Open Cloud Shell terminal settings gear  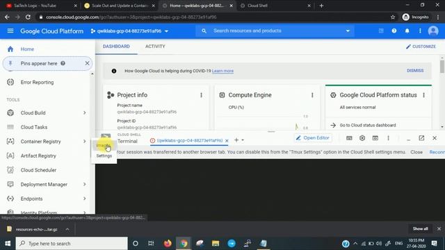coord(362,138)
